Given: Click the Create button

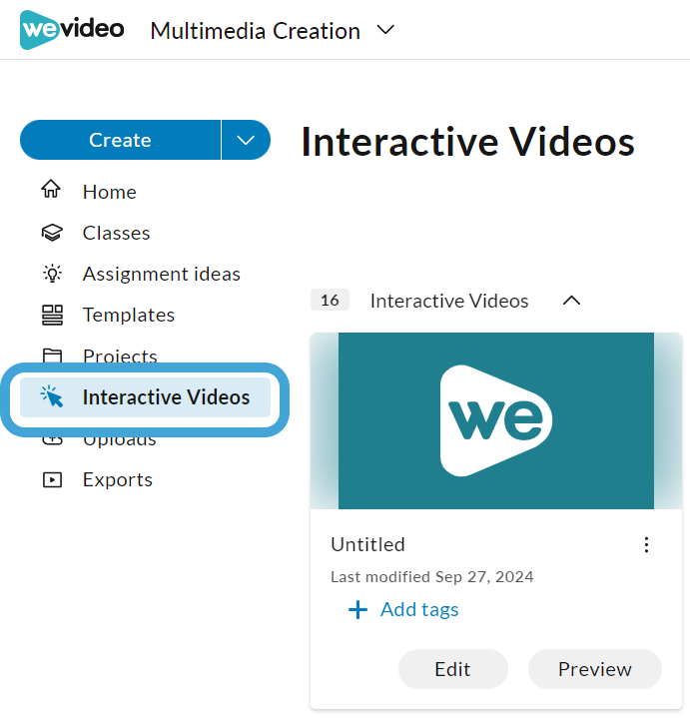Looking at the screenshot, I should 120,140.
